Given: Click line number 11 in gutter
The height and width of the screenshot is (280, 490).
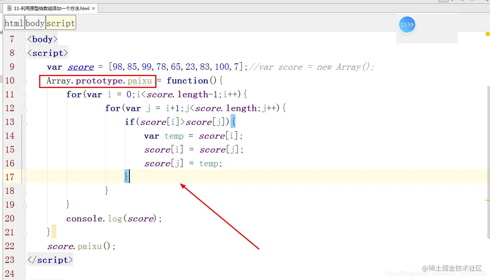Looking at the screenshot, I should coord(10,94).
